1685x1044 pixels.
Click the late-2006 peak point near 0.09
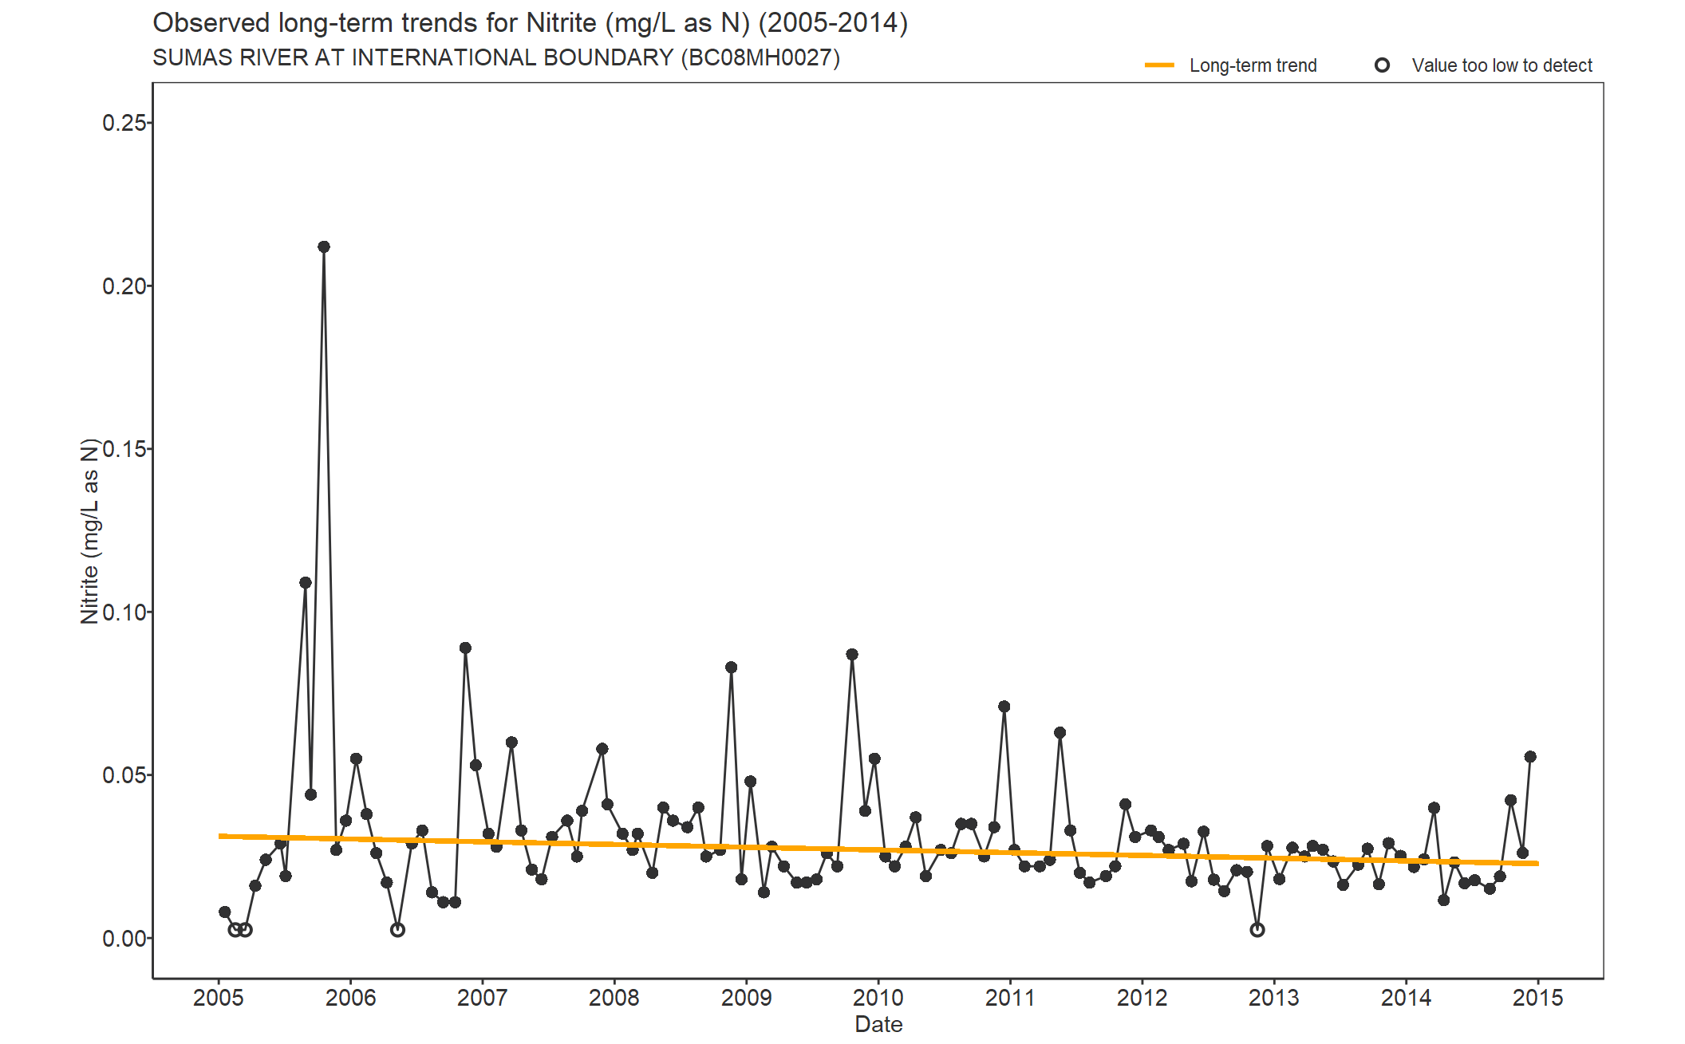click(465, 648)
